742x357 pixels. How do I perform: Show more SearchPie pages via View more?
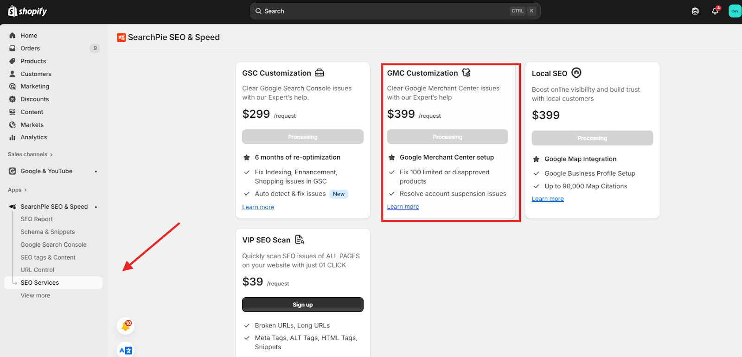click(x=35, y=295)
